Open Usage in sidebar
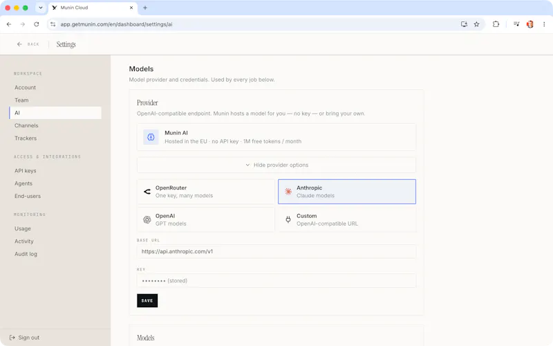This screenshot has width=553, height=346. [23, 229]
